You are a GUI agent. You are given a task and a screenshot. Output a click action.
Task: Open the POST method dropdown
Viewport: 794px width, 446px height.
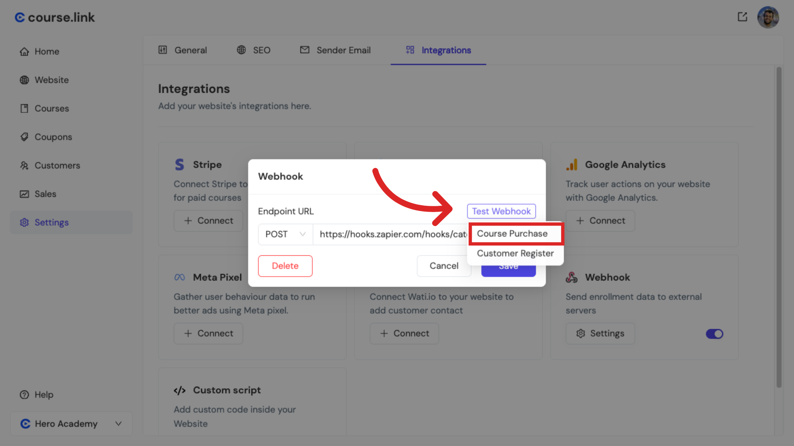click(285, 234)
